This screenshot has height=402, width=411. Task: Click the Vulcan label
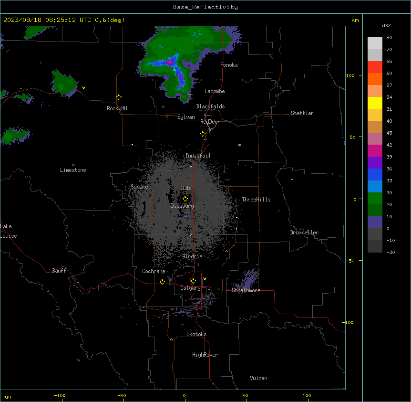258,378
